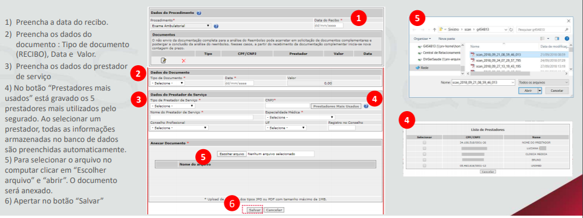Viewport: 583px width, 218px height.
Task: Click the Escolher arquivo button
Action: click(232, 154)
